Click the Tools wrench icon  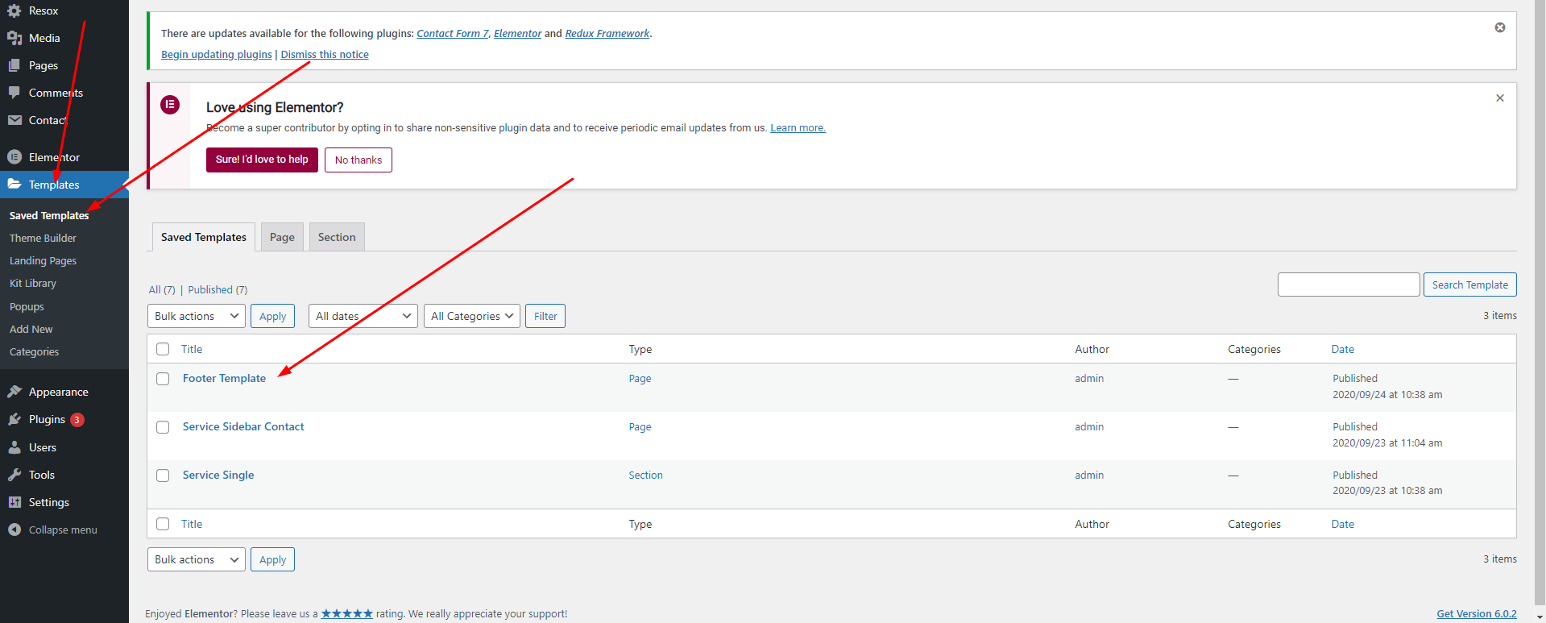[15, 475]
